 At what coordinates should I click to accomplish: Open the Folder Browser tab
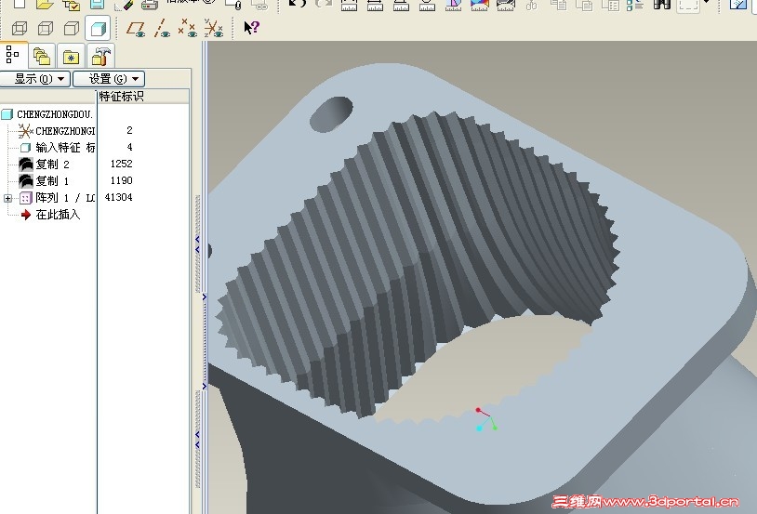(42, 57)
